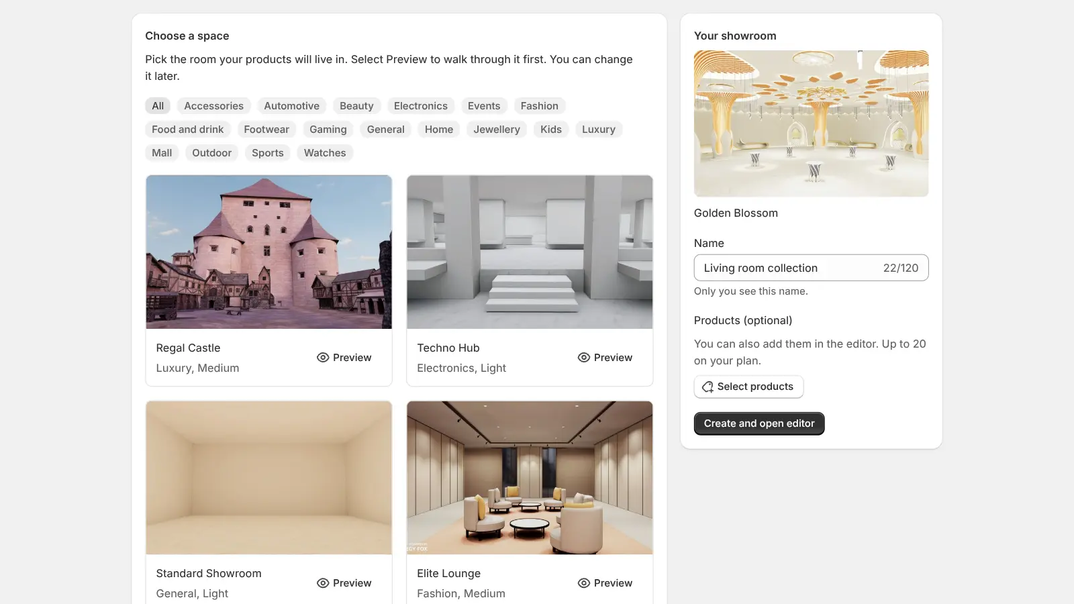This screenshot has height=604, width=1074.
Task: Click the 'Only you see this name.' hint
Action: (x=751, y=291)
